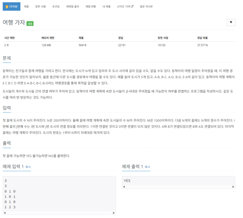This screenshot has height=218, width=243.
Task: Click the solvers count 16103
Action: 162,45
